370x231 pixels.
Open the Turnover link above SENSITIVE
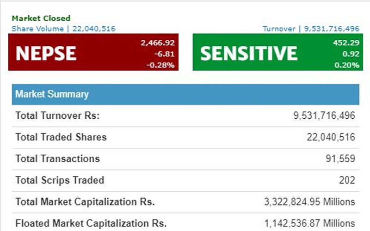tap(311, 29)
